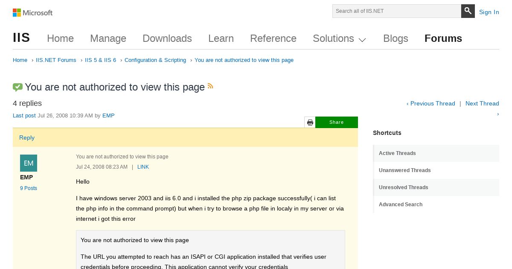Go to the Next Thread

pyautogui.click(x=482, y=103)
